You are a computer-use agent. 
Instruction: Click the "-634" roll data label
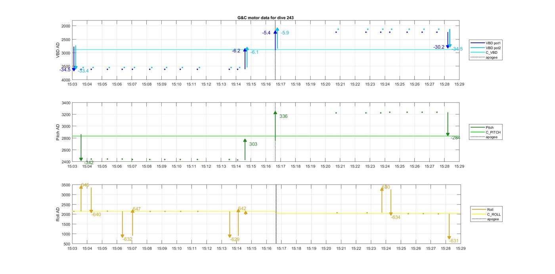click(396, 217)
